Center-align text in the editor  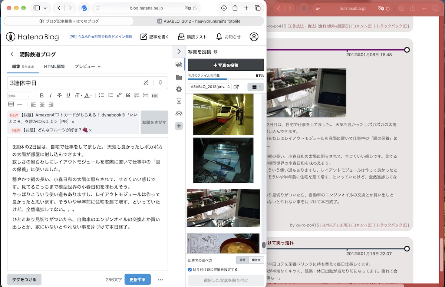pyautogui.click(x=42, y=104)
